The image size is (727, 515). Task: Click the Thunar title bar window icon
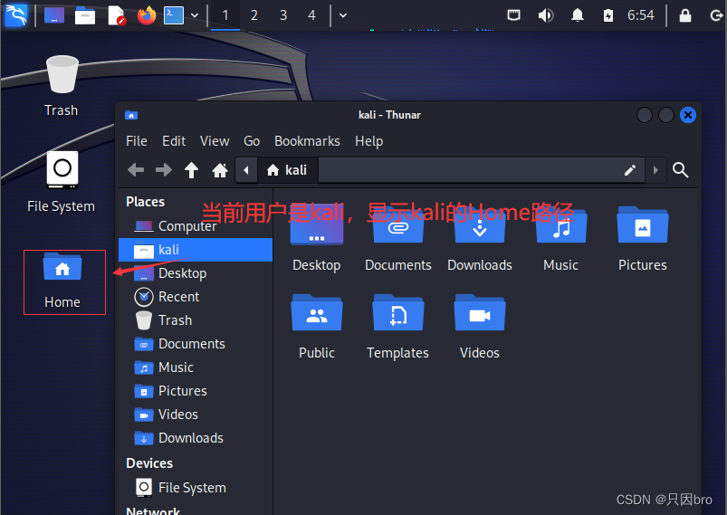click(x=131, y=115)
